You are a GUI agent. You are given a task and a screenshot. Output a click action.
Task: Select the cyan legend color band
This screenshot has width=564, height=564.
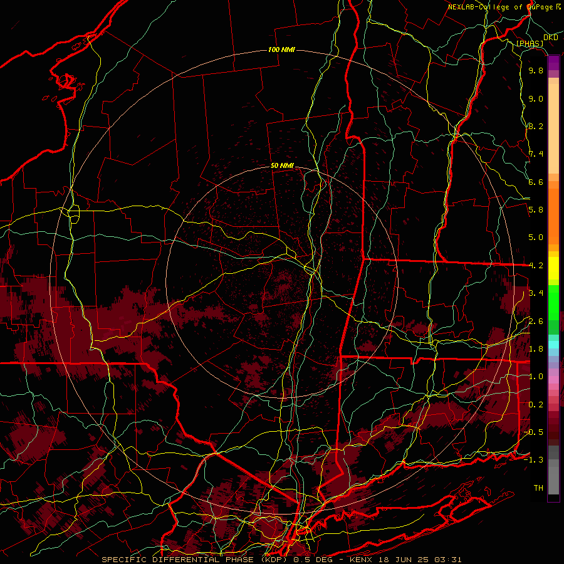[x=553, y=345]
